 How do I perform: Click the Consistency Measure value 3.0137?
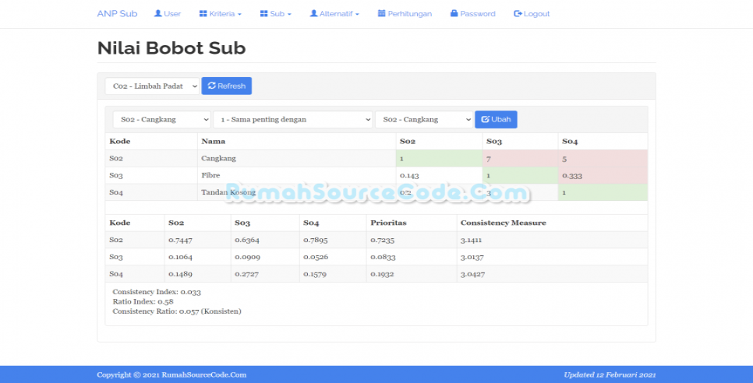click(x=552, y=257)
